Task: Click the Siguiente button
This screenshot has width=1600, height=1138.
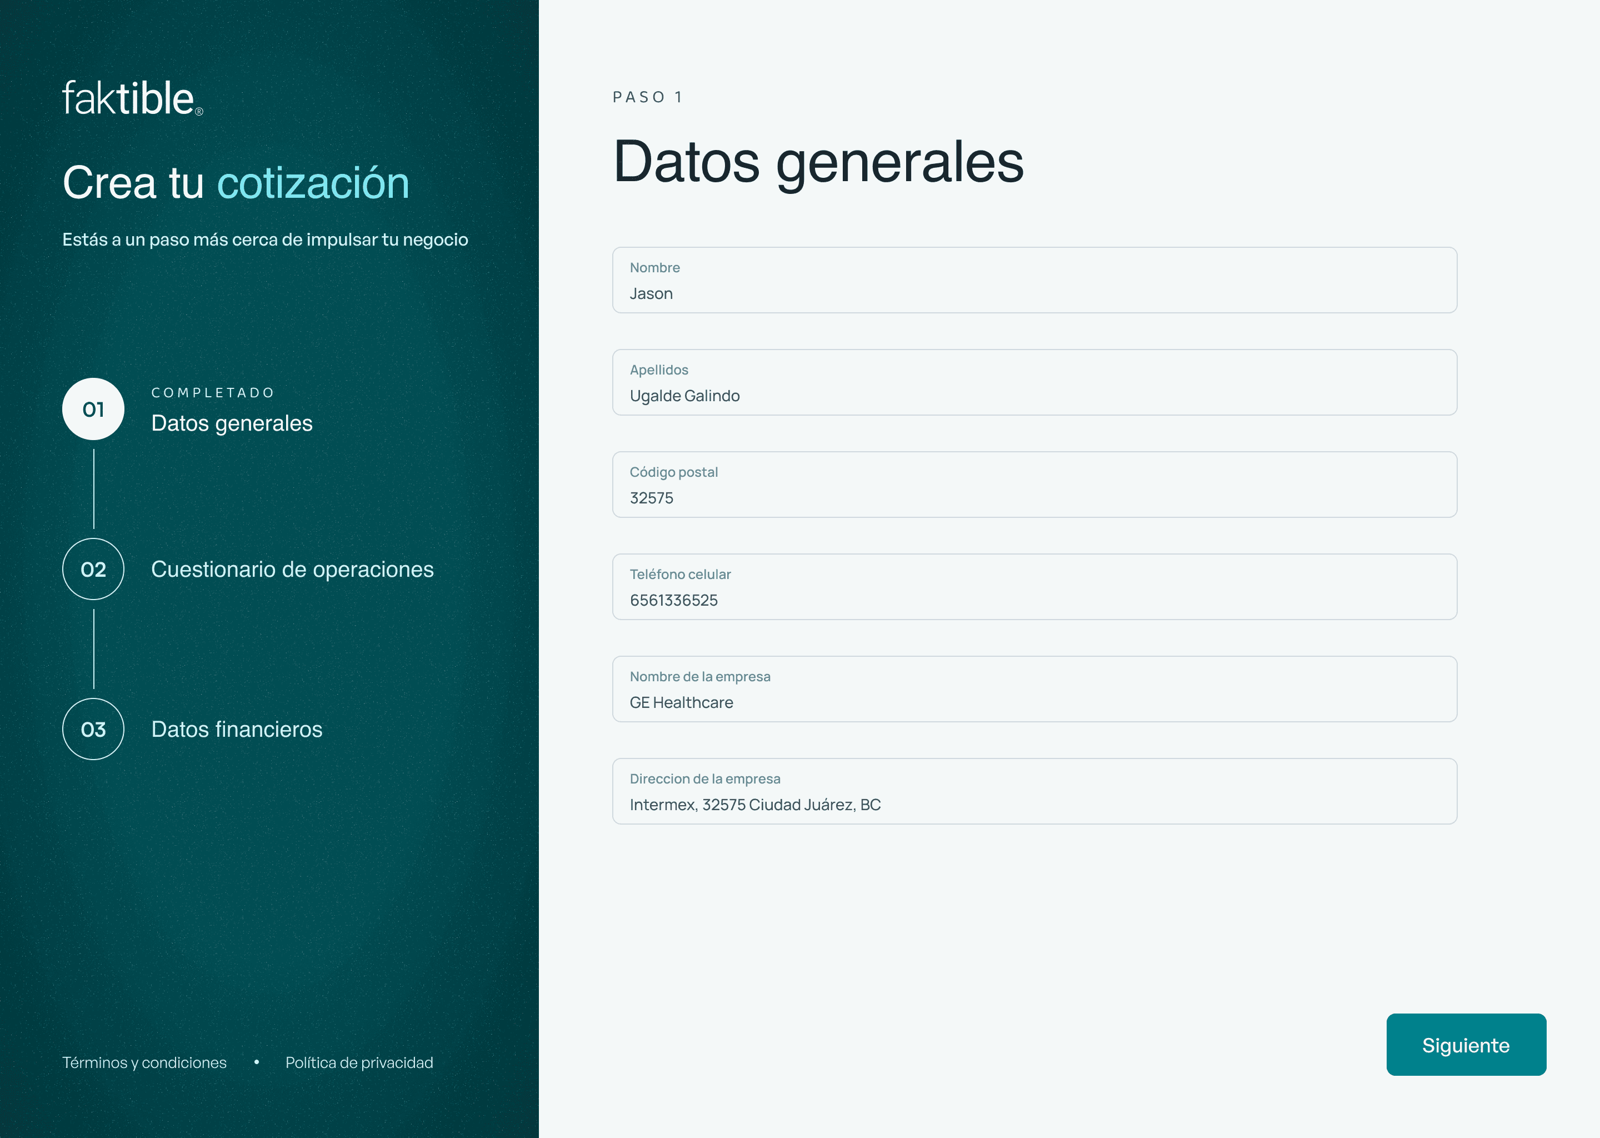Action: click(1466, 1044)
